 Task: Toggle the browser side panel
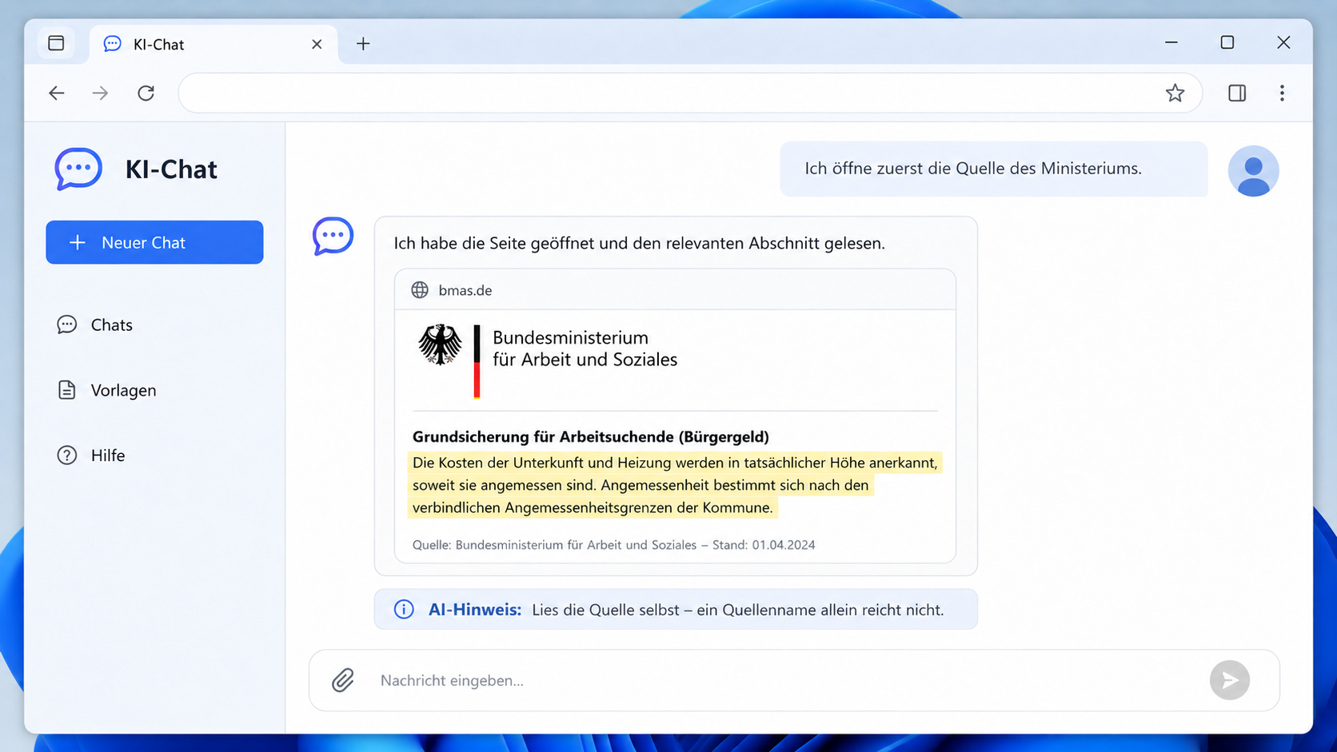click(x=1237, y=93)
